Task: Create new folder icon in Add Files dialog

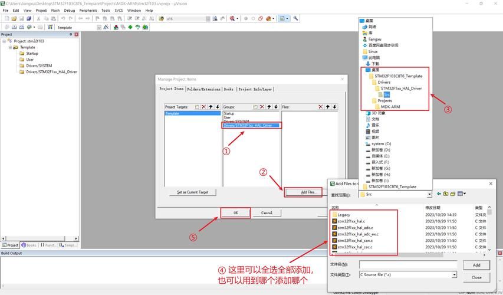Action: click(x=453, y=194)
